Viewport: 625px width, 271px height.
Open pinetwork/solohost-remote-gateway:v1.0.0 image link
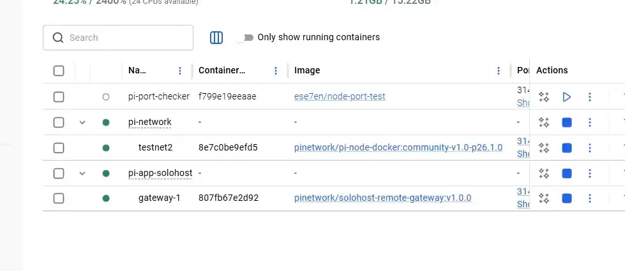click(x=382, y=198)
